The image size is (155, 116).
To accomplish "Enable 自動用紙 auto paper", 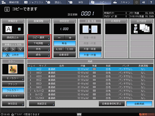I will (139, 104).
